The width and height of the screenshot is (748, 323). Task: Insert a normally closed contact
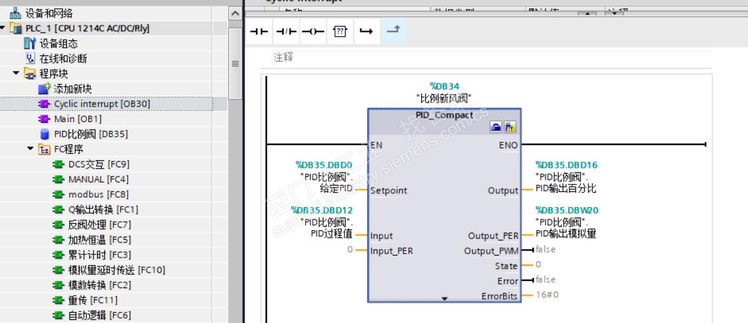[286, 32]
